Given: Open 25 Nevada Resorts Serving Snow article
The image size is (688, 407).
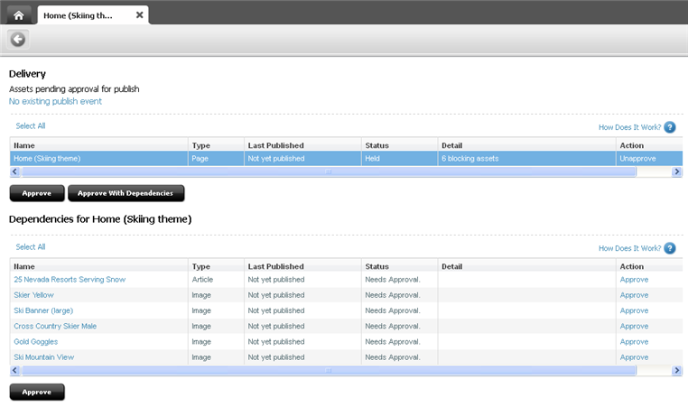Looking at the screenshot, I should 70,280.
